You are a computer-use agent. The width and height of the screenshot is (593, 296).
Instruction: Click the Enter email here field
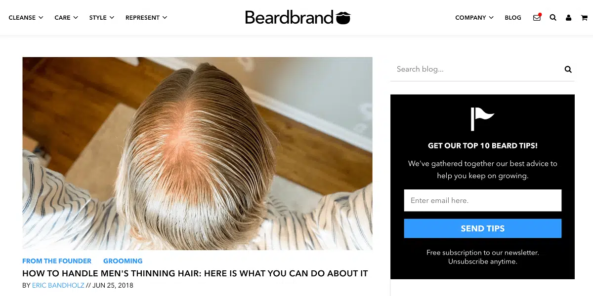pos(483,200)
